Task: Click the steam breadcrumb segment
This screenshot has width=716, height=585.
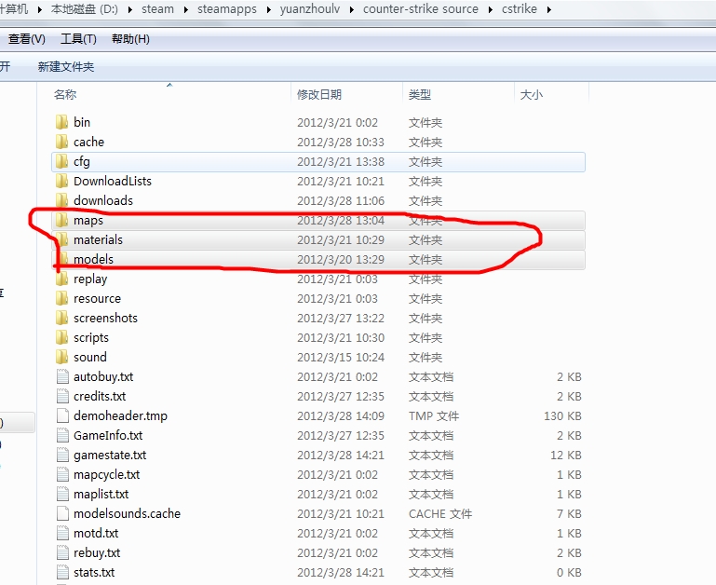Action: click(157, 9)
